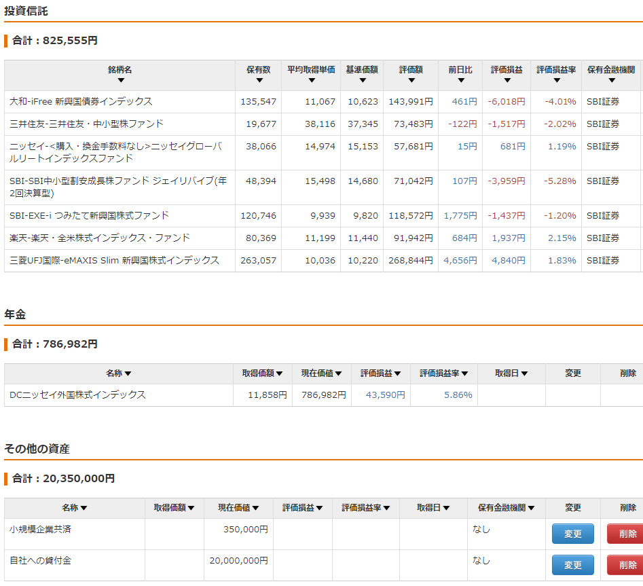Sort investment trusts by 保有金融機関 arrow
This screenshot has width=643, height=586.
(x=612, y=81)
